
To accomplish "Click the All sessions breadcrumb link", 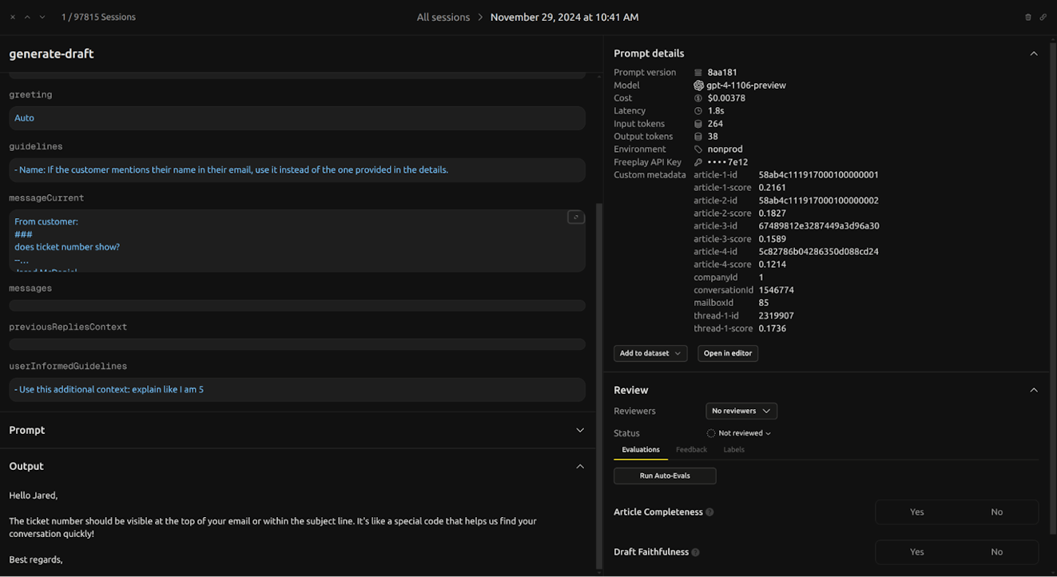I will [x=443, y=17].
